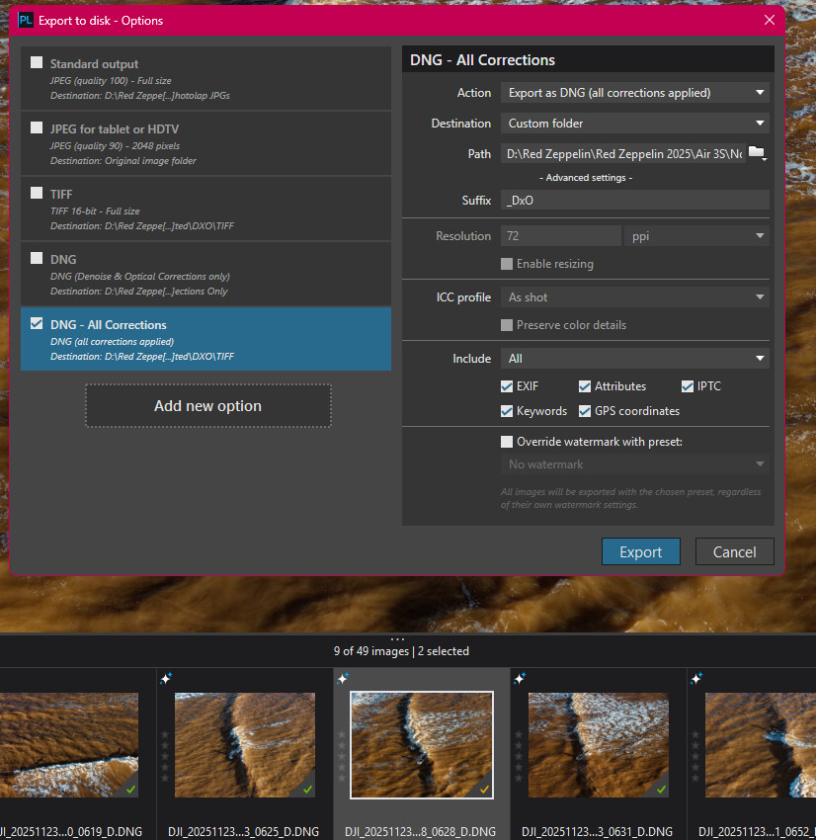Click the PL PhotoLab logo in the title bar
816x840 pixels.
(25, 20)
